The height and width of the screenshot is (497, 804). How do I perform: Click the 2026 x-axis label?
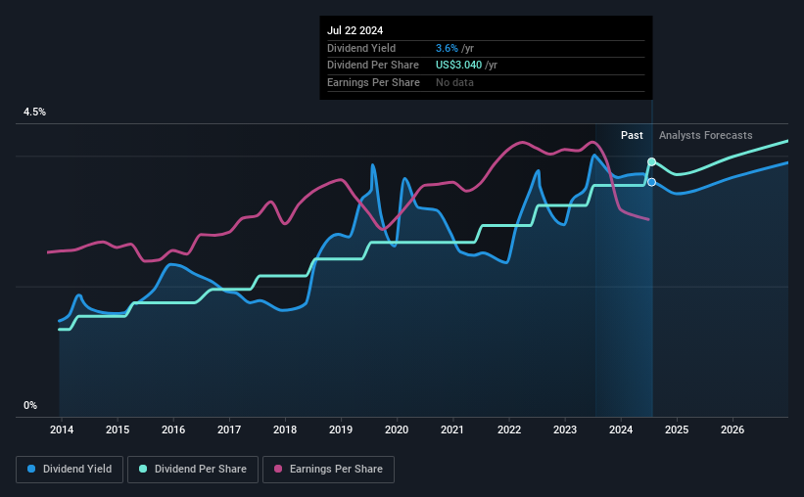tap(733, 429)
